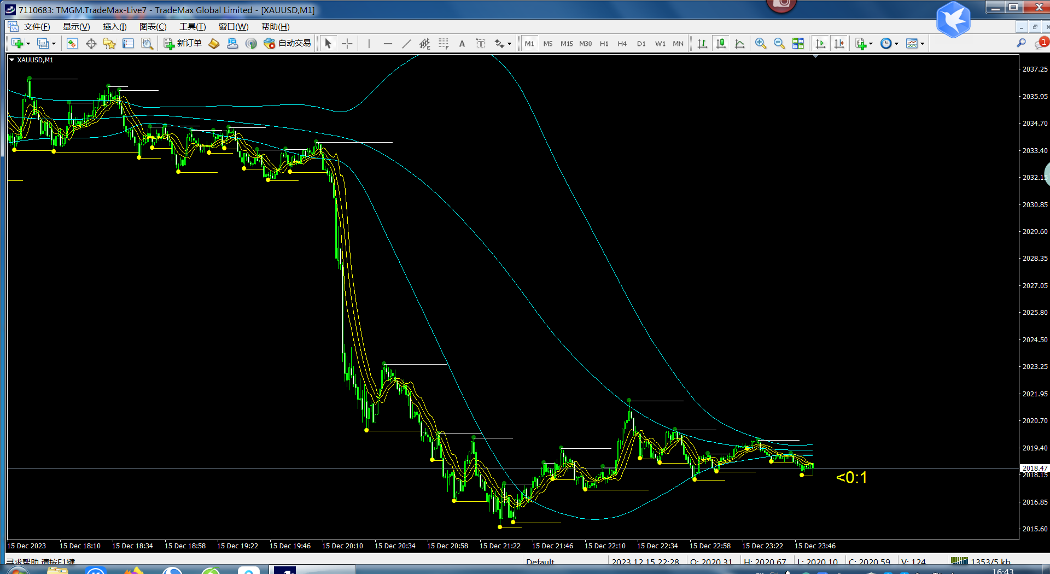Select the equidistant channel tool
This screenshot has height=574, width=1050.
click(425, 43)
